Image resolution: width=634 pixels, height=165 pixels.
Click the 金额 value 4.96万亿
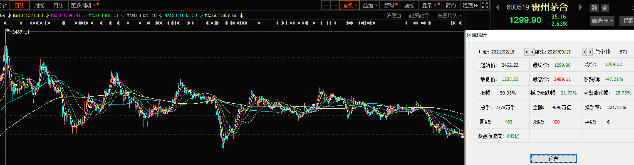[x=562, y=107]
